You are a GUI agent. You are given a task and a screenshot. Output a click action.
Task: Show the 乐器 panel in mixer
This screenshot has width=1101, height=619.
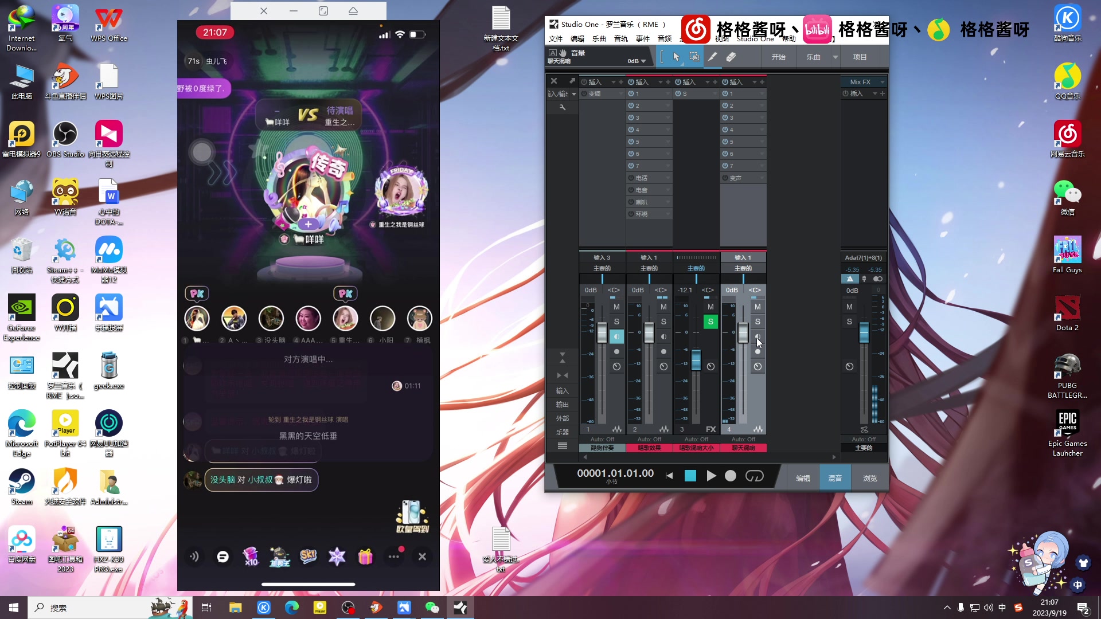coord(563,432)
